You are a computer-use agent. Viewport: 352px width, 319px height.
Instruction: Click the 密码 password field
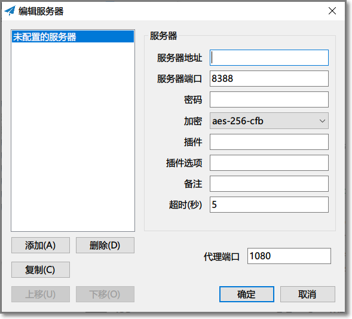click(269, 99)
